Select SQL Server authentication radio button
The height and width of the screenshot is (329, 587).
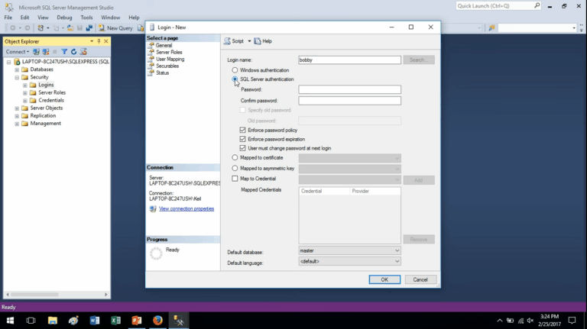click(235, 79)
